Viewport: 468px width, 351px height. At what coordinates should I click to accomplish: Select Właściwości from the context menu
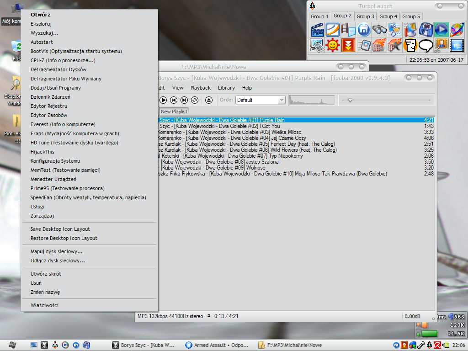(44, 305)
